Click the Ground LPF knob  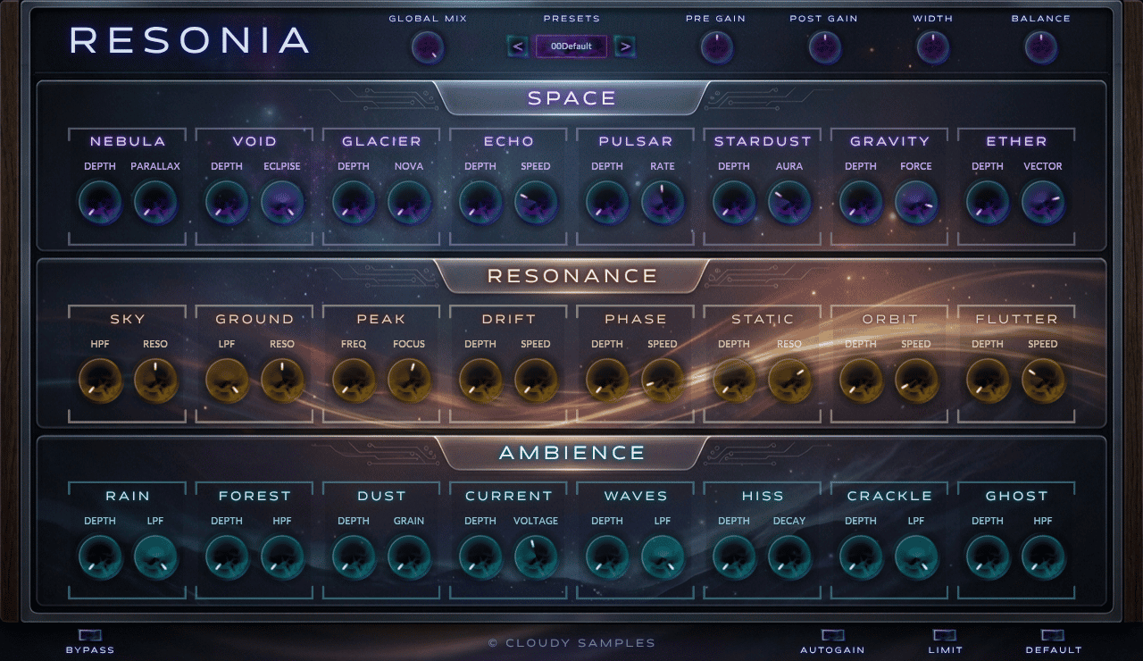227,380
